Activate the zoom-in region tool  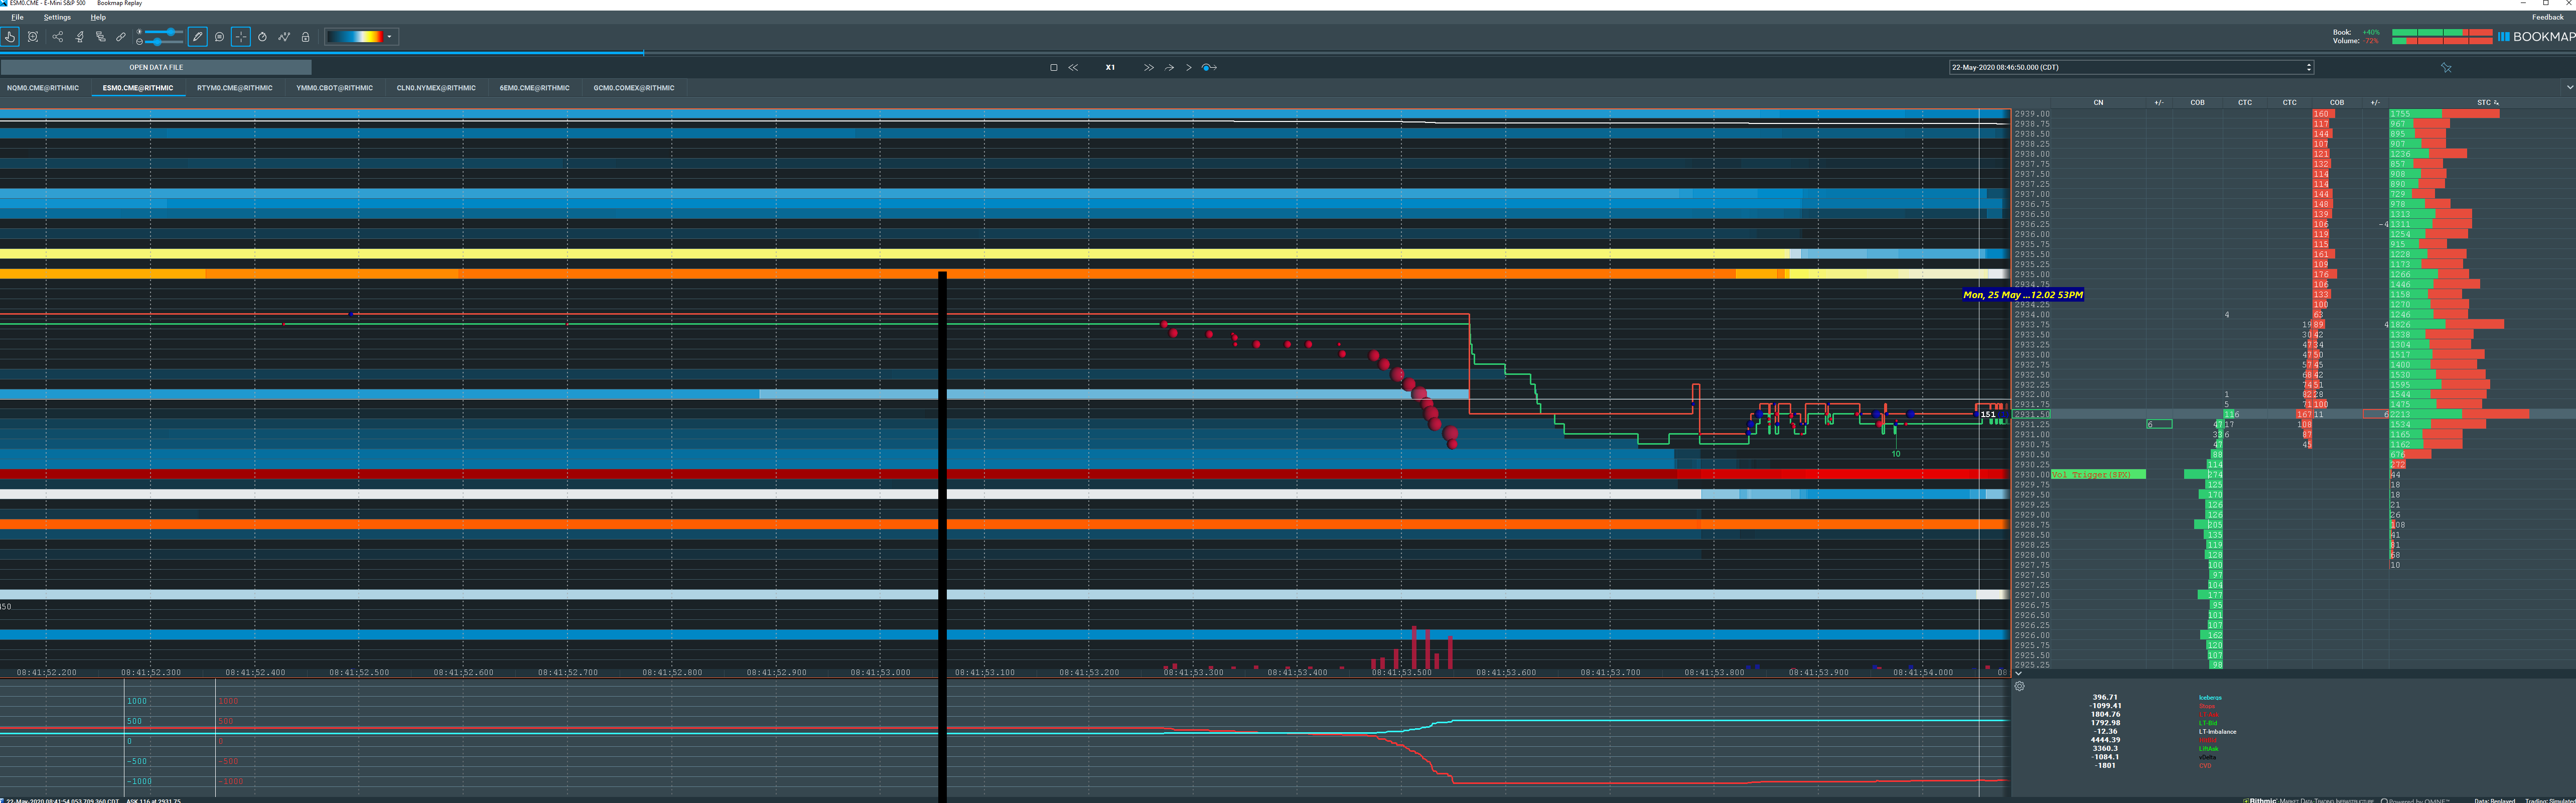coord(33,37)
